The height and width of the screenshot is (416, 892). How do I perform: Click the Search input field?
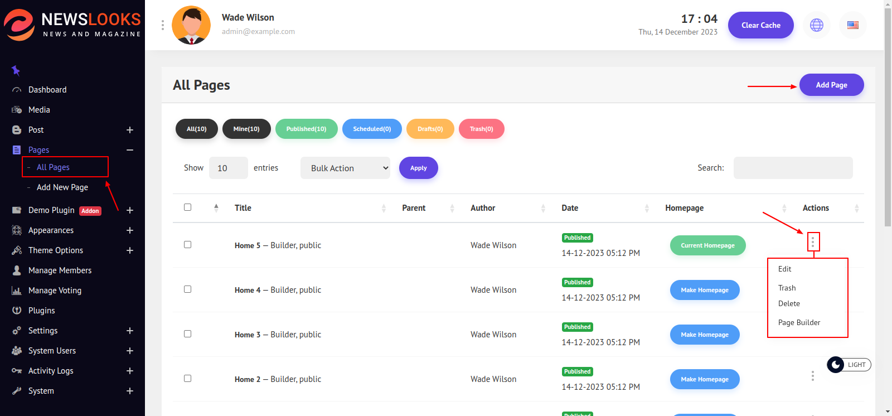click(x=793, y=168)
